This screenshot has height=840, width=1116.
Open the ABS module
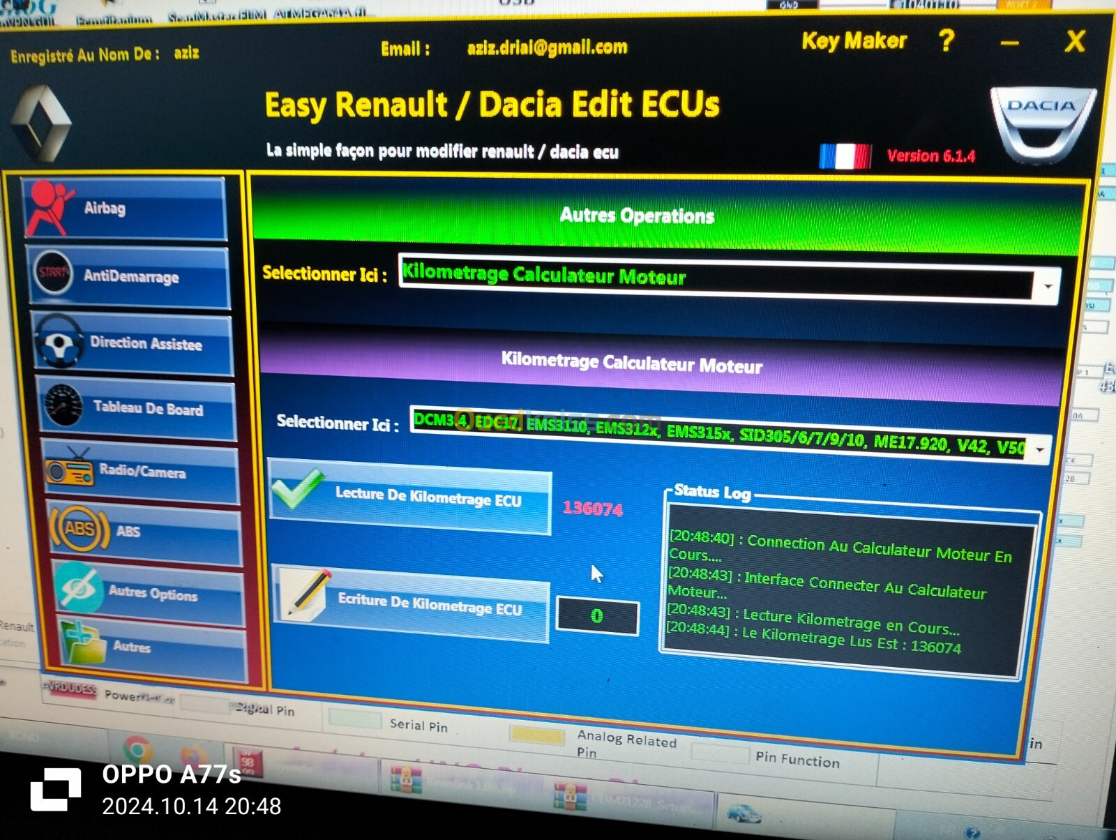[144, 532]
